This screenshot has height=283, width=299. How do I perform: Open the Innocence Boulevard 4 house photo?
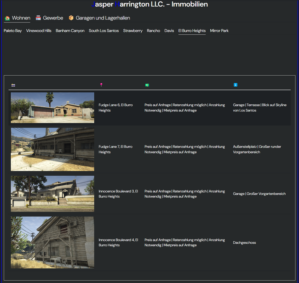(52, 243)
